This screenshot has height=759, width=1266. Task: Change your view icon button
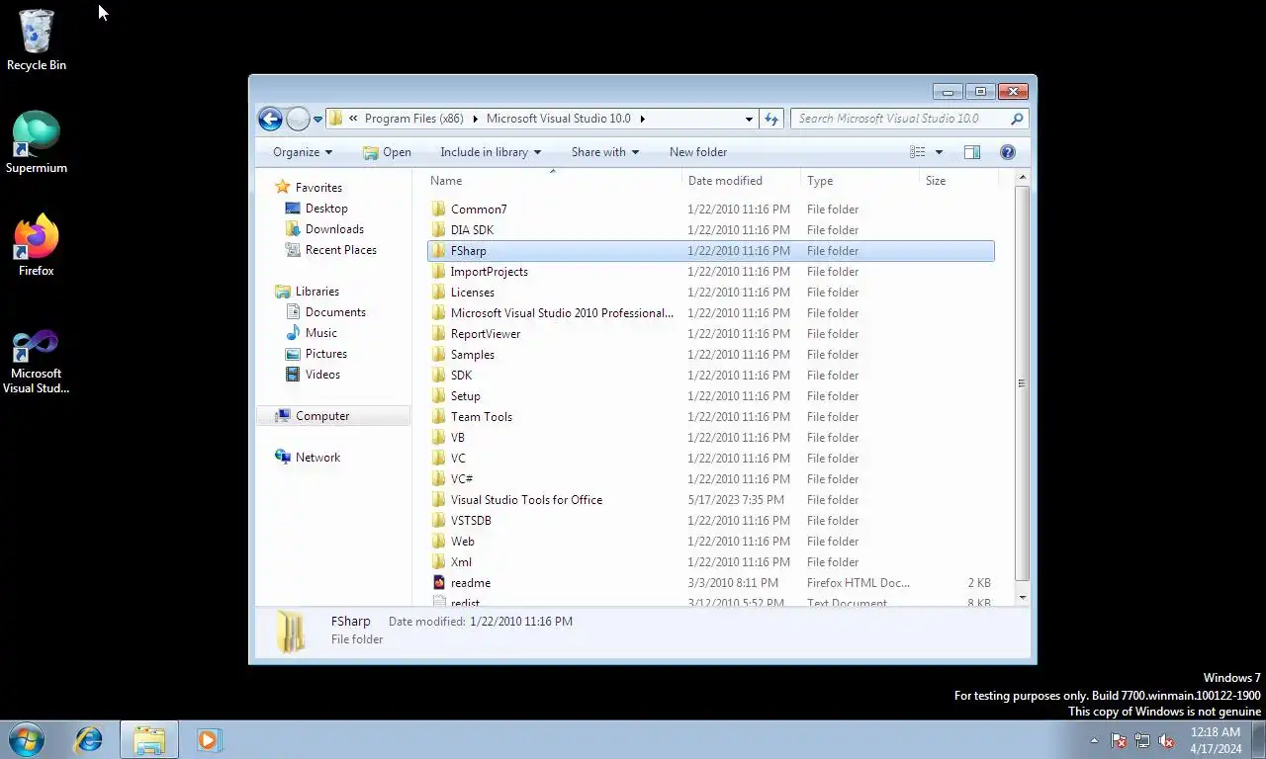pos(918,152)
